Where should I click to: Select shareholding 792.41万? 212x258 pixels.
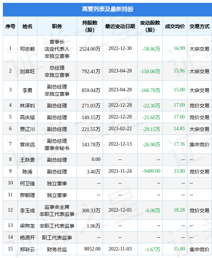91,71
